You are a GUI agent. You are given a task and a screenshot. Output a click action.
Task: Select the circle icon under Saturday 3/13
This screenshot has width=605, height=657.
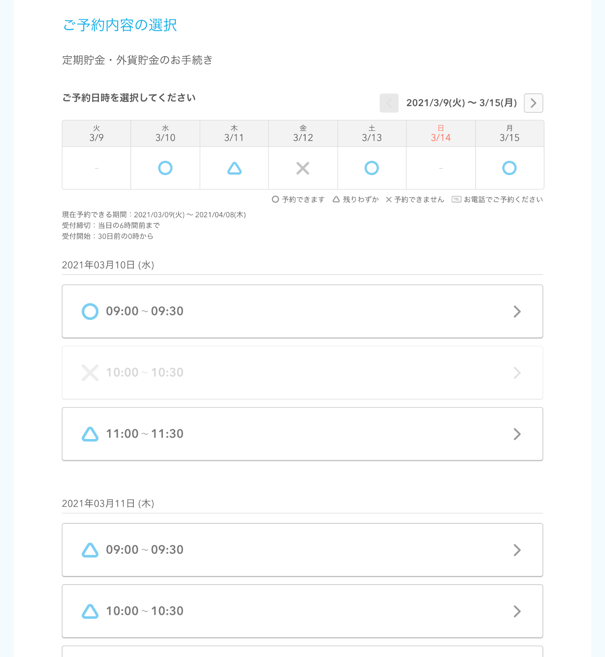point(372,168)
